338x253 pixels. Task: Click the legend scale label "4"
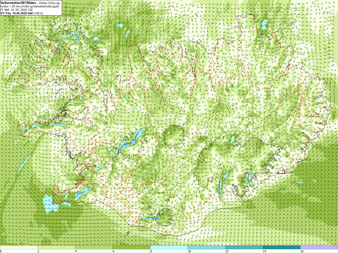click(x=76, y=251)
